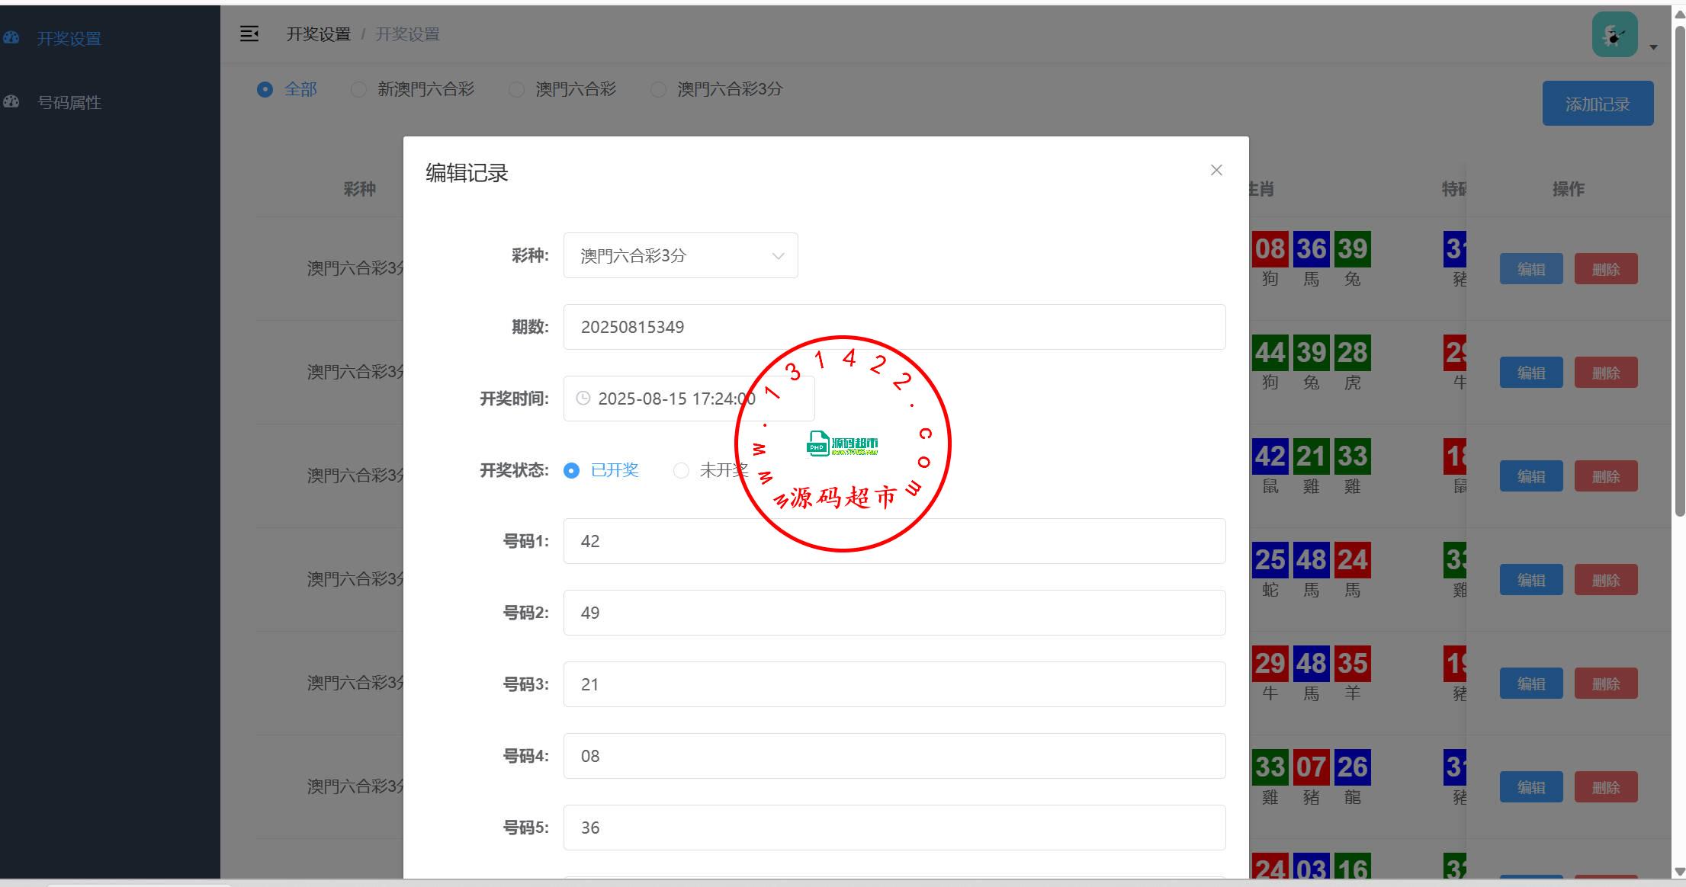Click the blue 42 number ball
This screenshot has width=1686, height=887.
coord(1270,456)
